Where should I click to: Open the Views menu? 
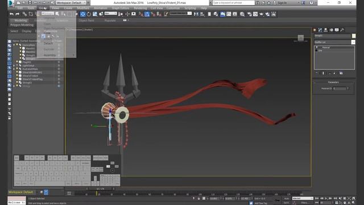(55, 8)
